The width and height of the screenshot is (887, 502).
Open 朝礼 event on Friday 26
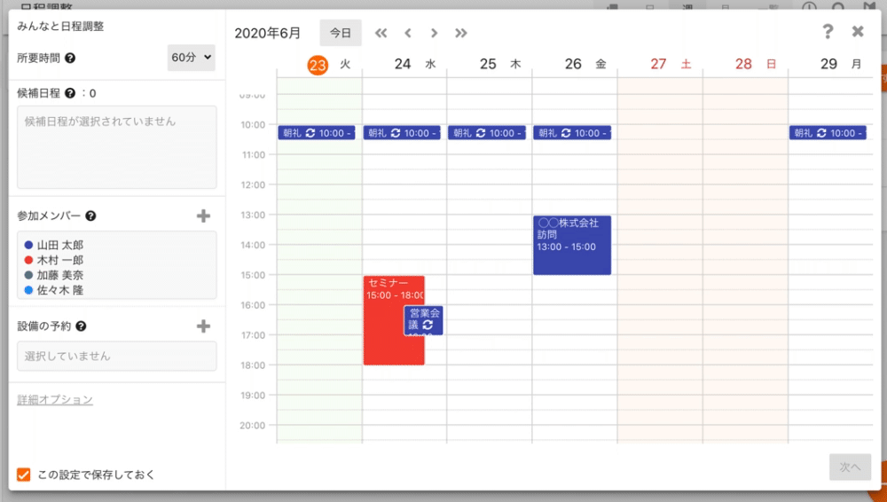pyautogui.click(x=572, y=133)
